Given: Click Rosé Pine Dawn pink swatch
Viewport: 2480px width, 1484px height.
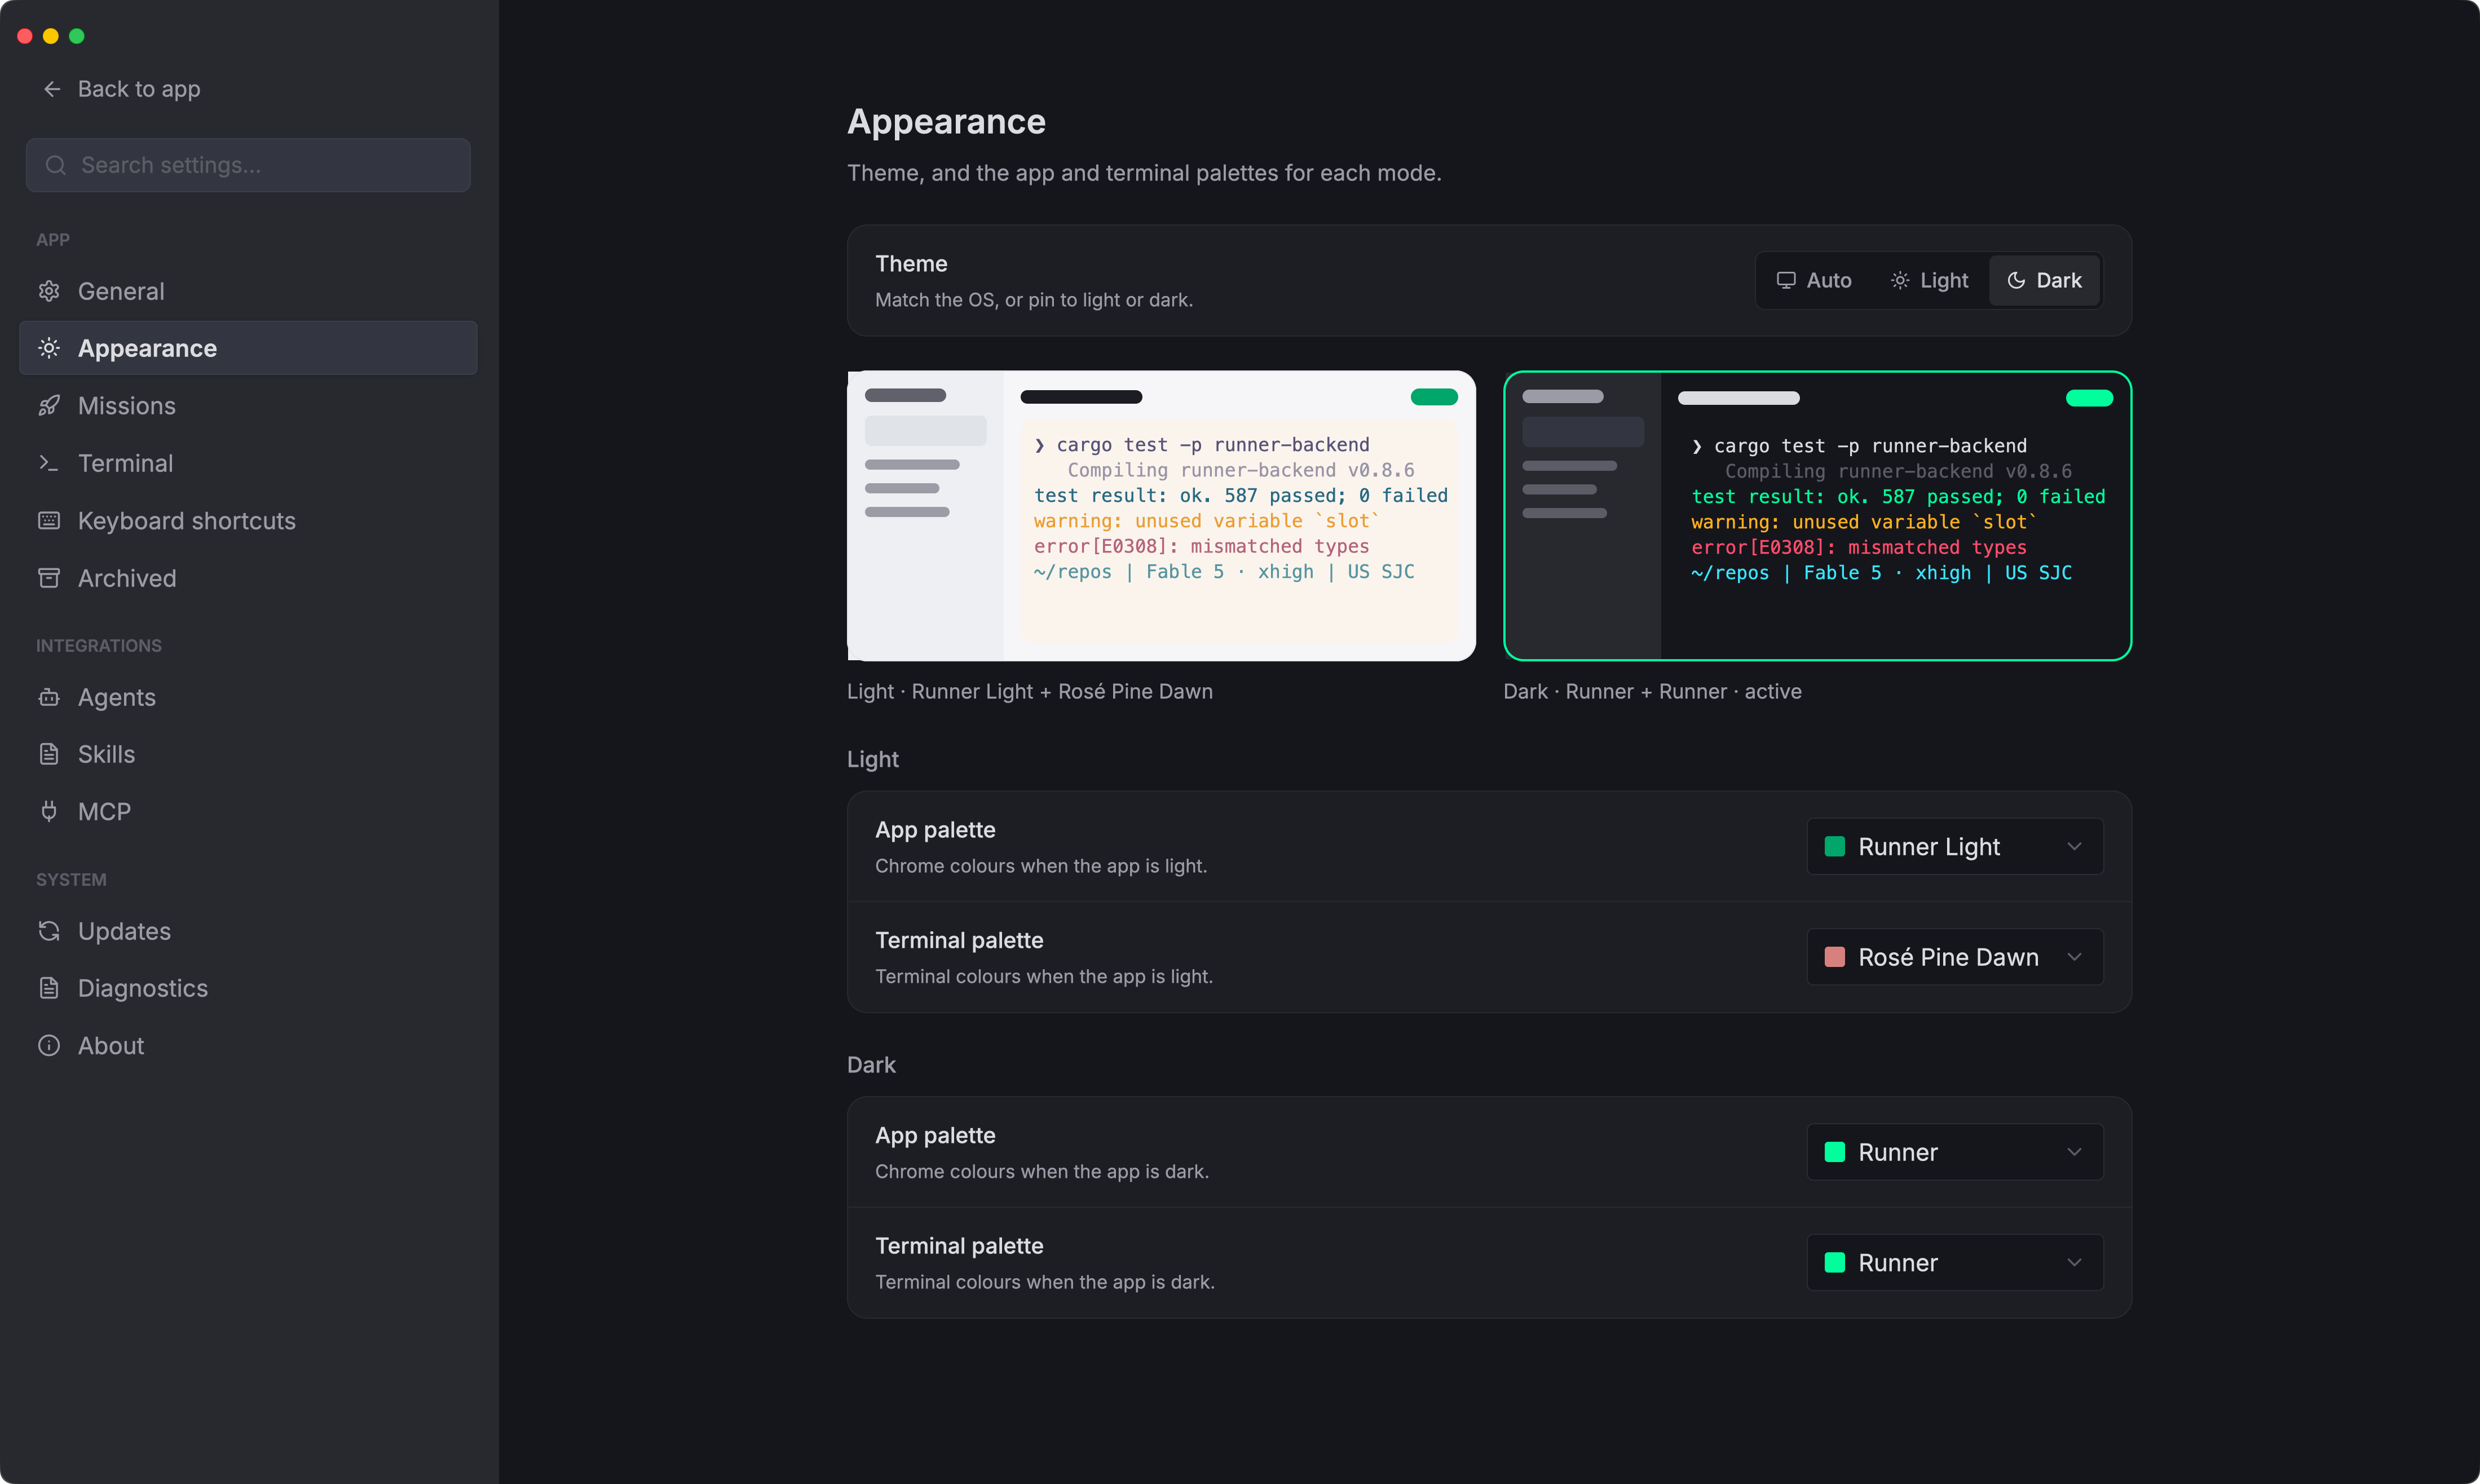Looking at the screenshot, I should point(1835,957).
